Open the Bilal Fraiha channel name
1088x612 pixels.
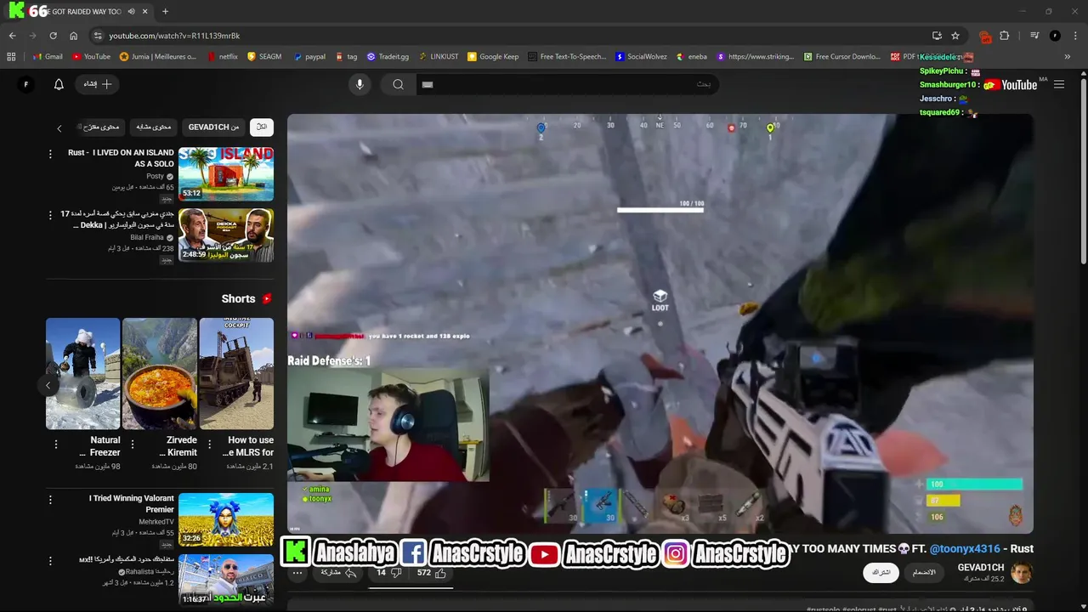[147, 237]
